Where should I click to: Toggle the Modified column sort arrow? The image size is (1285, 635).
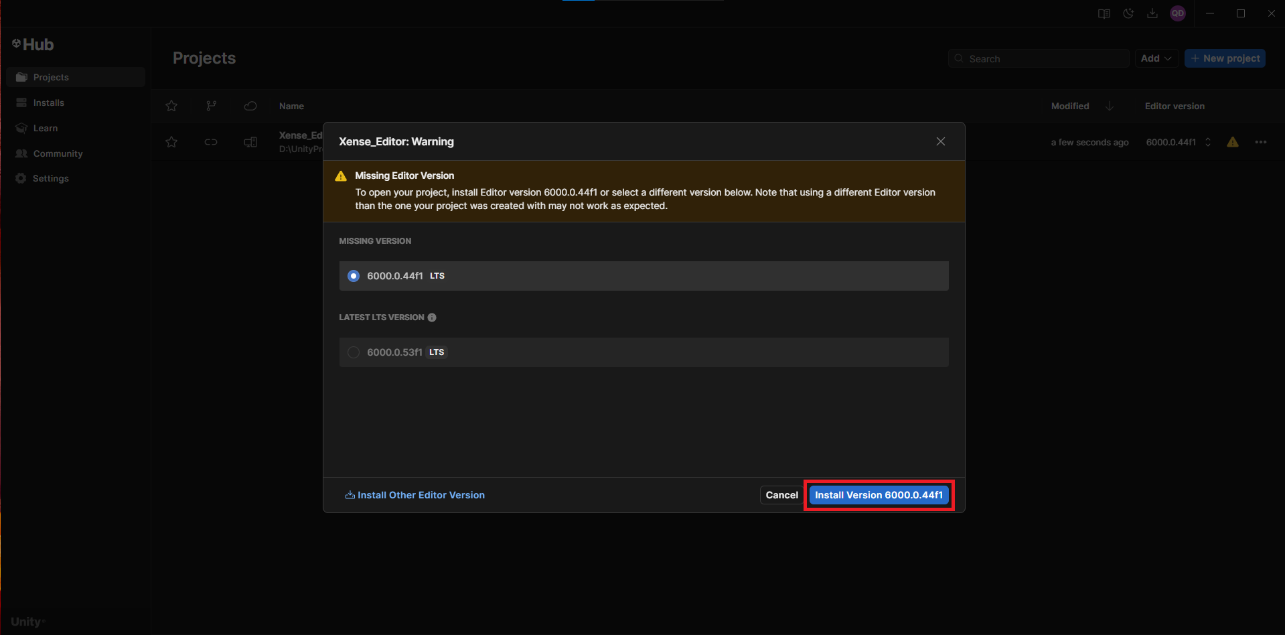point(1110,106)
